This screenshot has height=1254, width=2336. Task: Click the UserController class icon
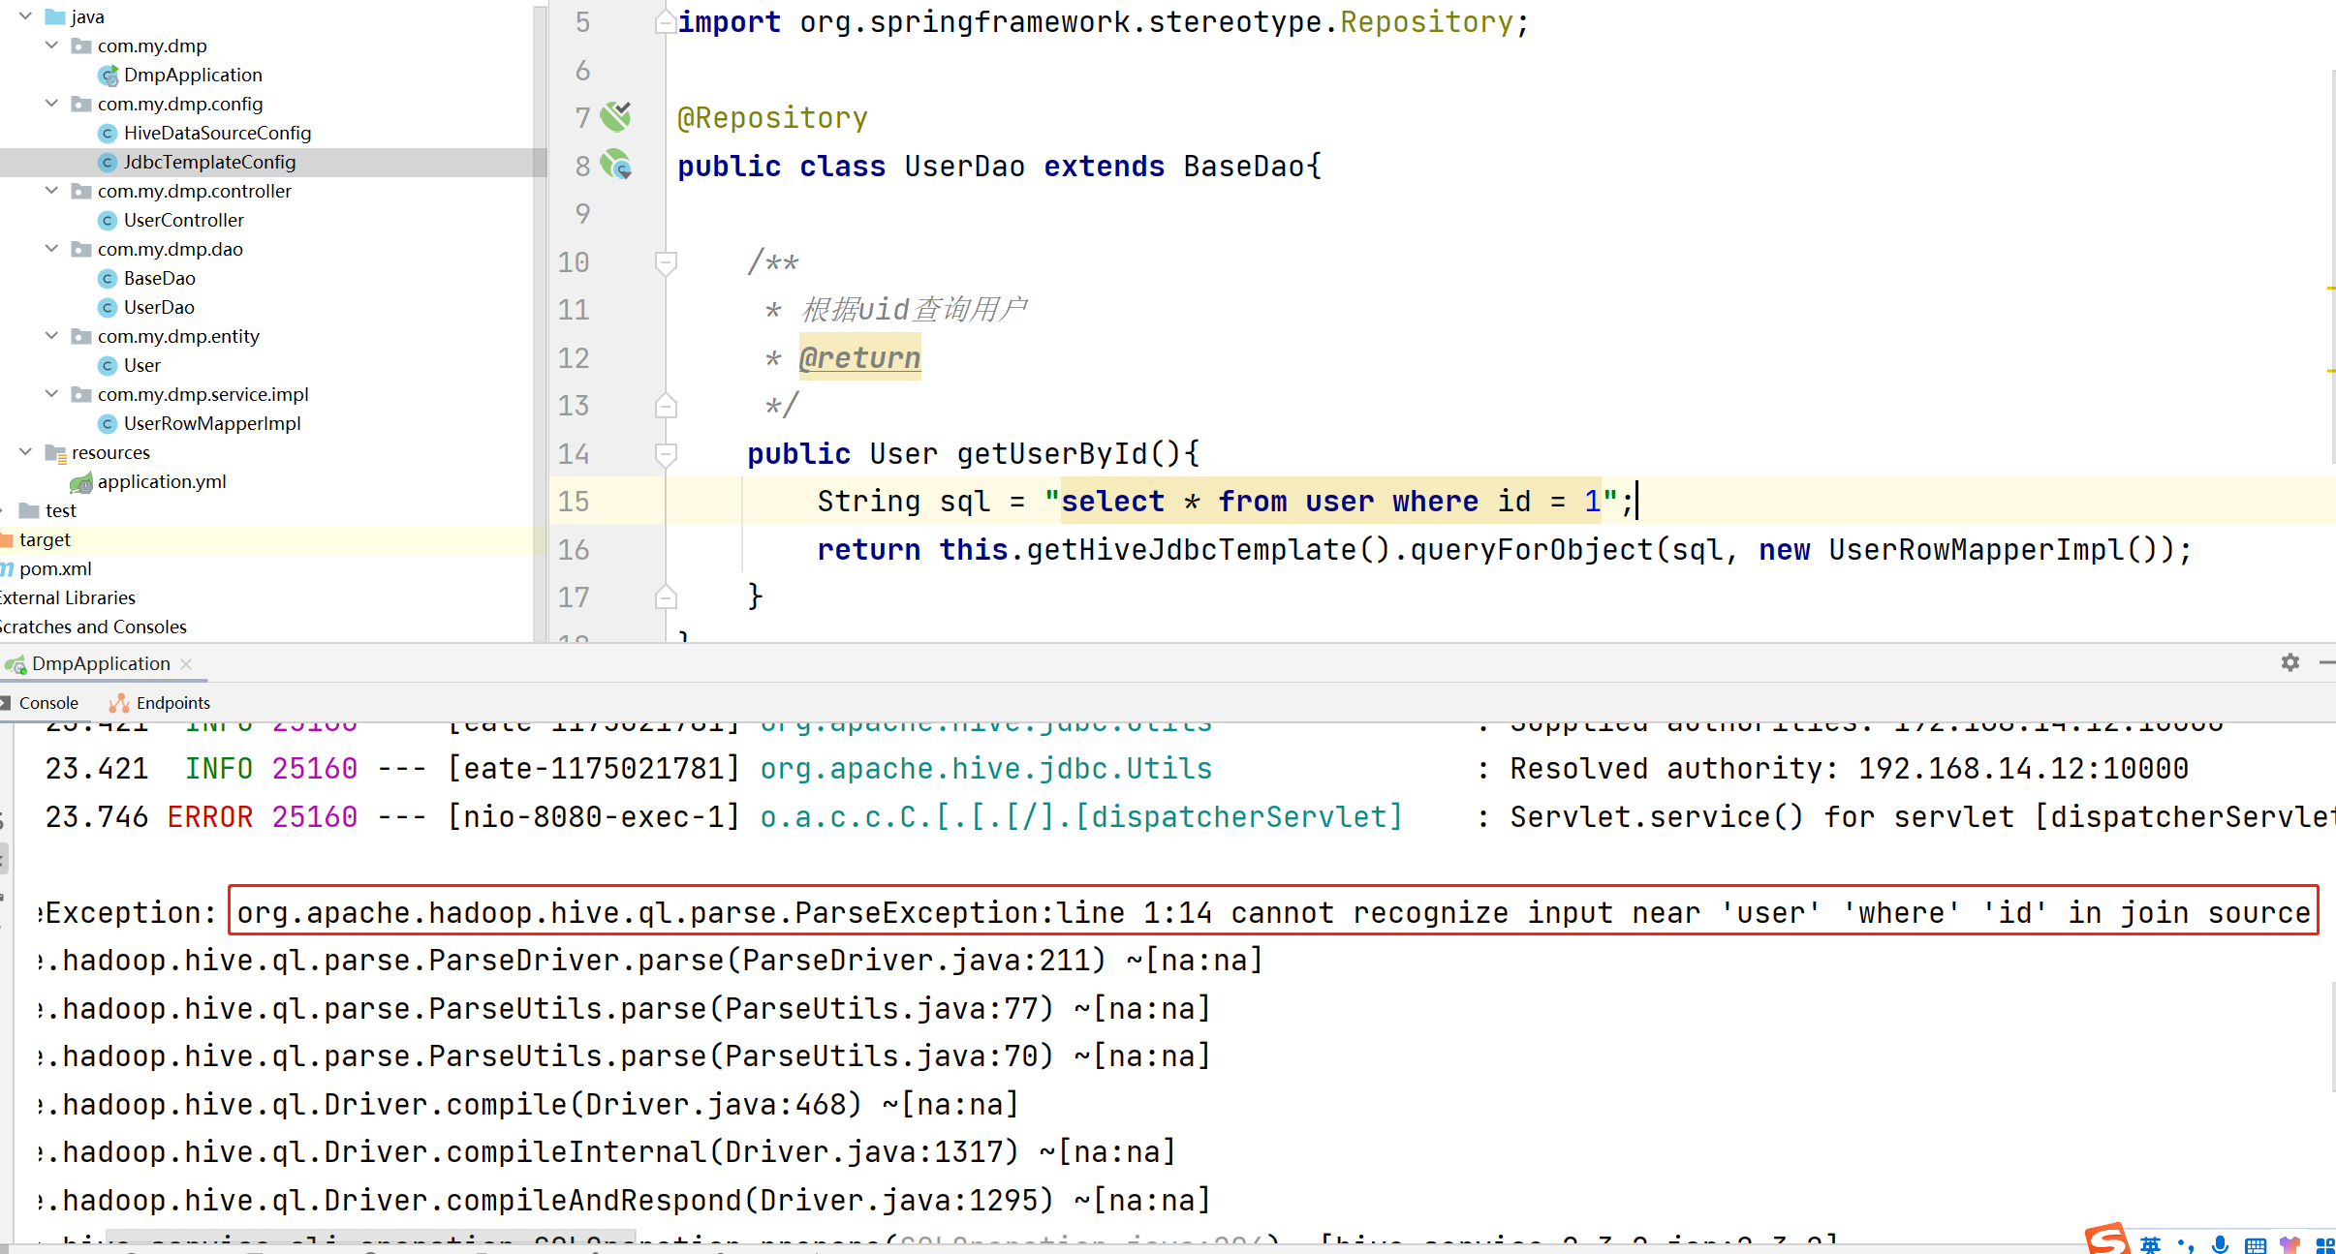[x=109, y=220]
